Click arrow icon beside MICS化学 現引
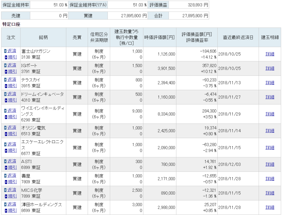Image resolution: width=282 pixels, height=215 pixels. click(x=6, y=196)
